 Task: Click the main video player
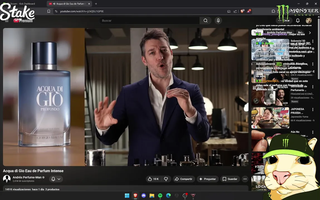click(x=126, y=97)
